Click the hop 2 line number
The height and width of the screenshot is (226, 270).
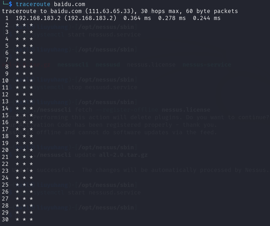point(7,25)
